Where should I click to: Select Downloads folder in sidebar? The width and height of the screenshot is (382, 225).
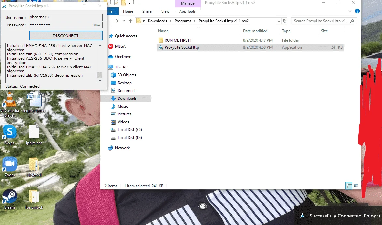tap(127, 98)
